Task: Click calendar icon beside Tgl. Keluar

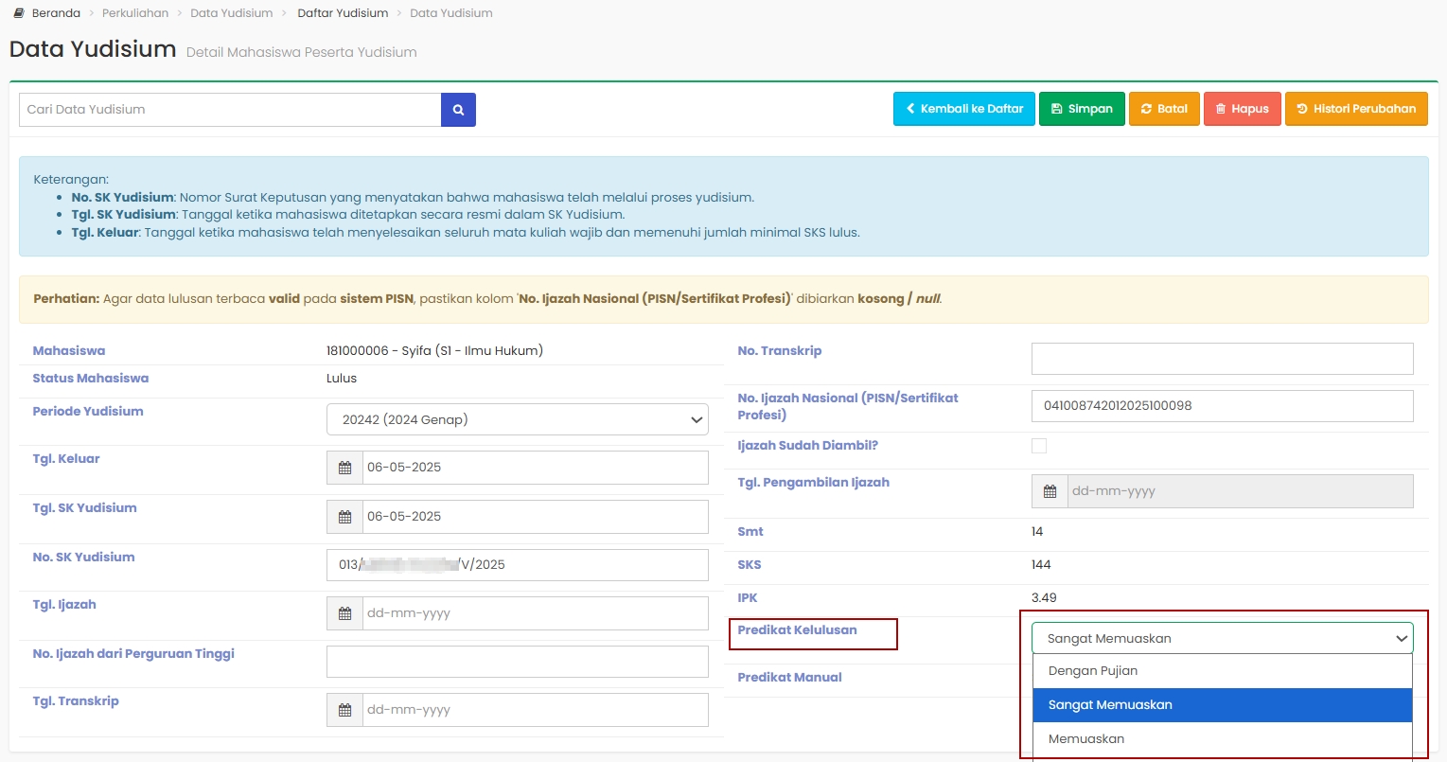Action: (344, 468)
